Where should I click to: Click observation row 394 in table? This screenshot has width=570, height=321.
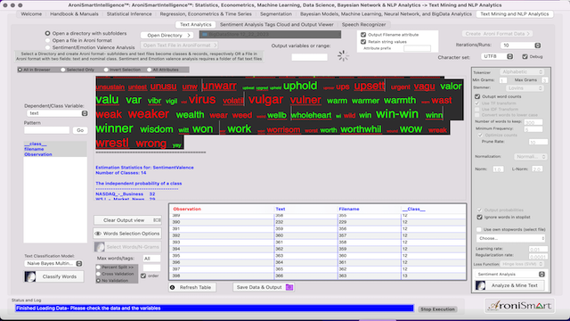coord(317,249)
